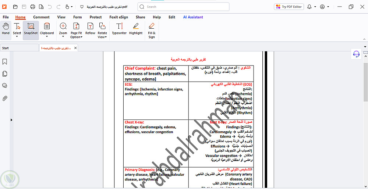Close the open PDF document tab
Screen dimensions: 368x189
click(75, 48)
